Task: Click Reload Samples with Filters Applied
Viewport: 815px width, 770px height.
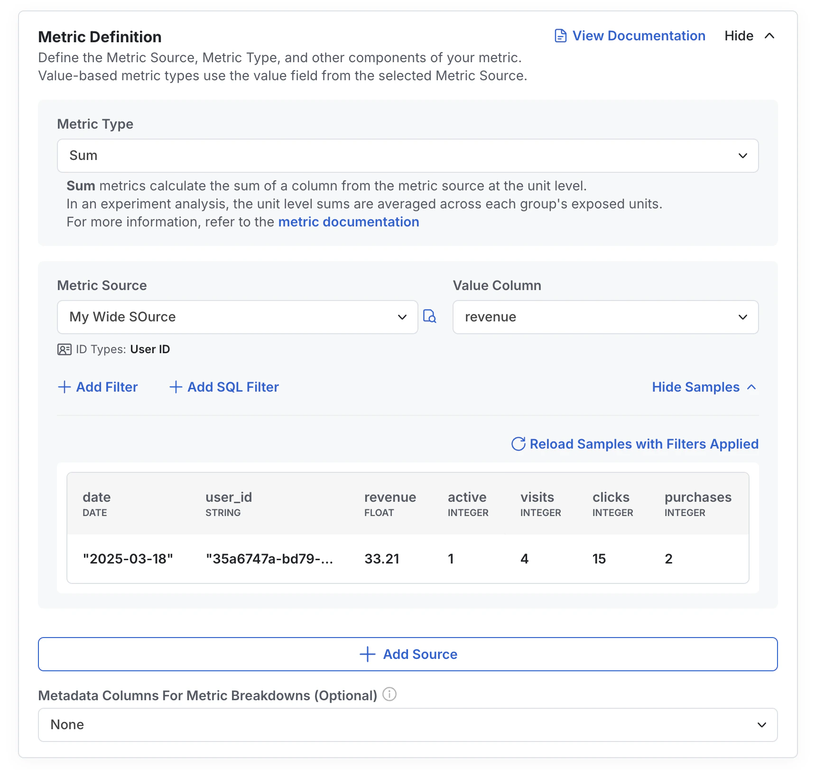Action: (644, 444)
